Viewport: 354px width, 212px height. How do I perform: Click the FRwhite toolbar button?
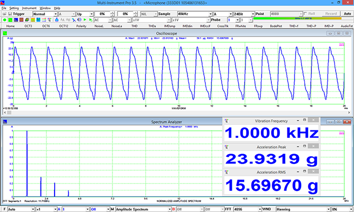[241, 26]
